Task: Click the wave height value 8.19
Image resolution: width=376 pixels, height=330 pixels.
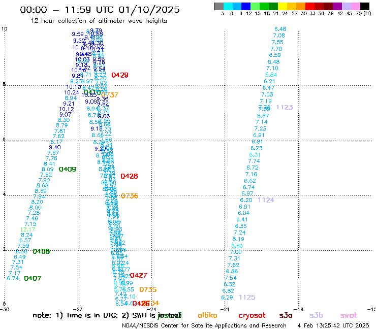Action: click(238, 239)
